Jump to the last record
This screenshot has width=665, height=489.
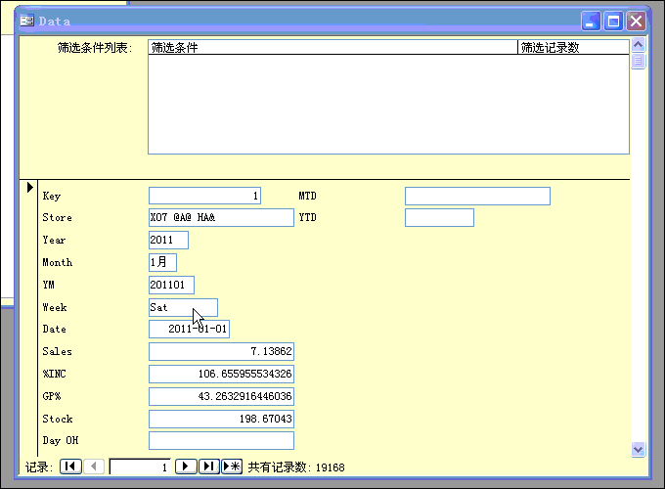pos(208,467)
